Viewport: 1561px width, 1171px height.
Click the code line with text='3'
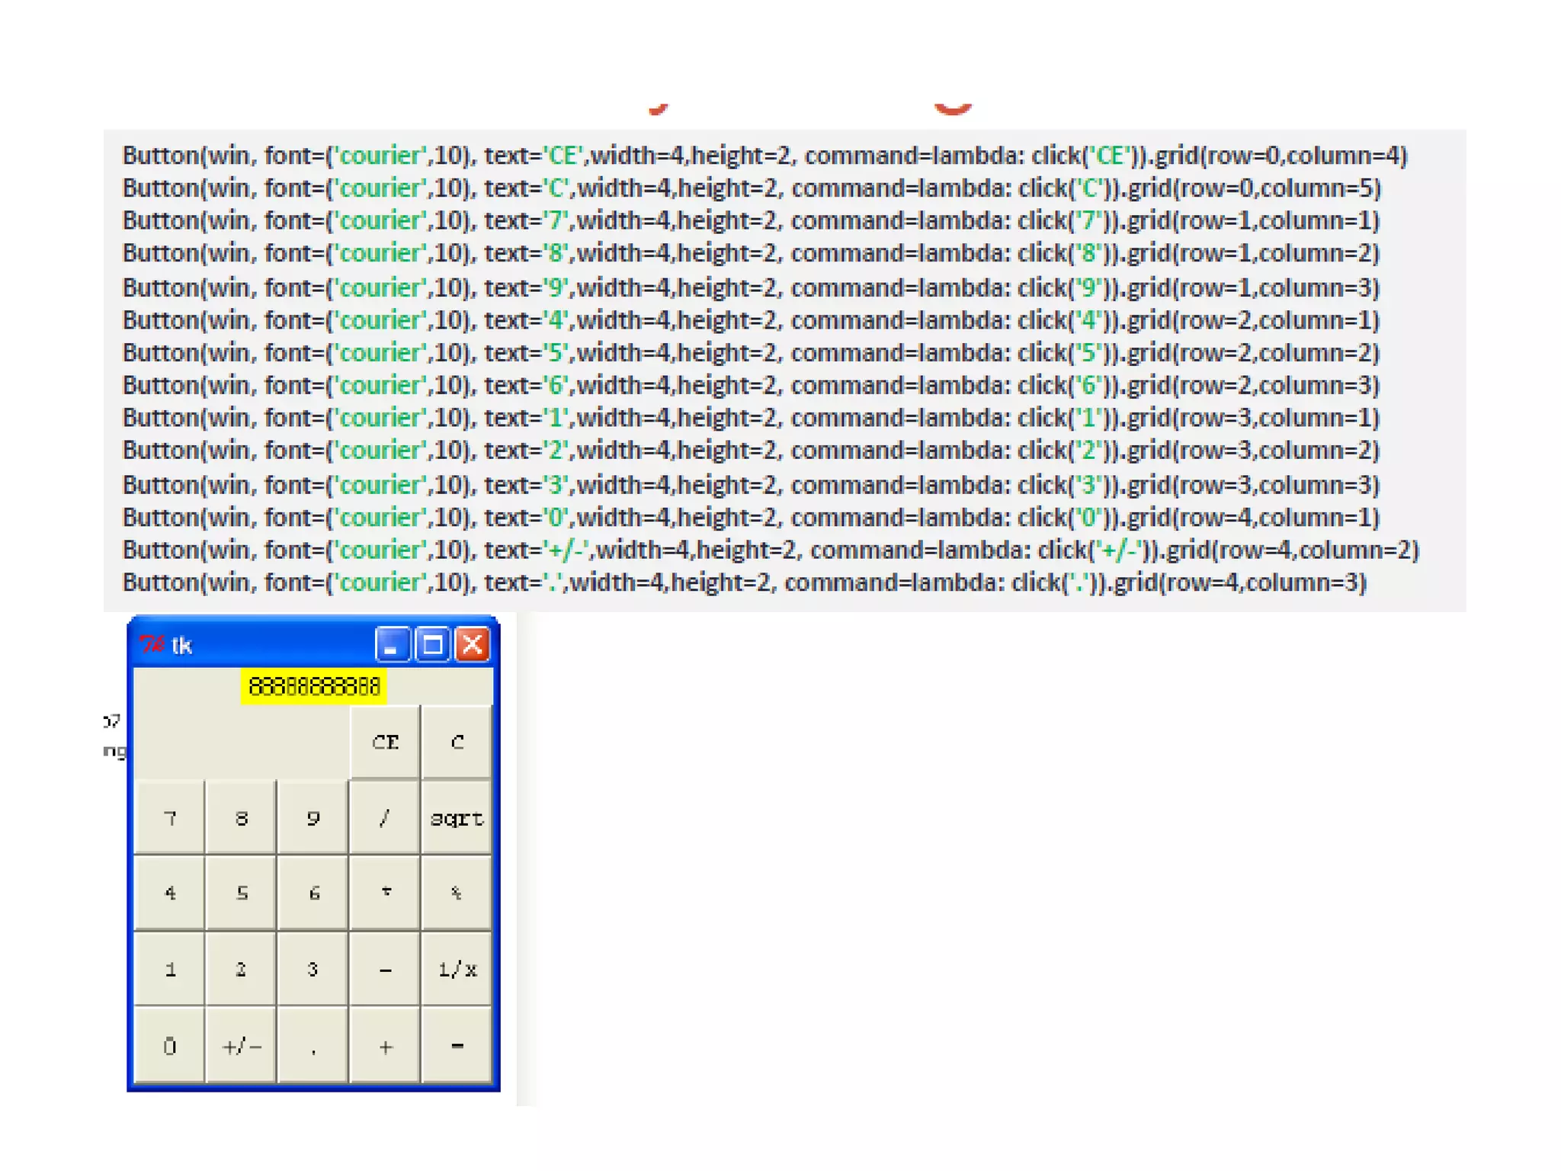coord(752,485)
